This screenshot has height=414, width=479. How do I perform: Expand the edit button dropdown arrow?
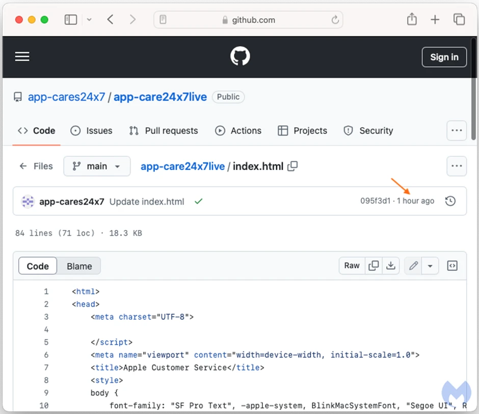coord(430,265)
